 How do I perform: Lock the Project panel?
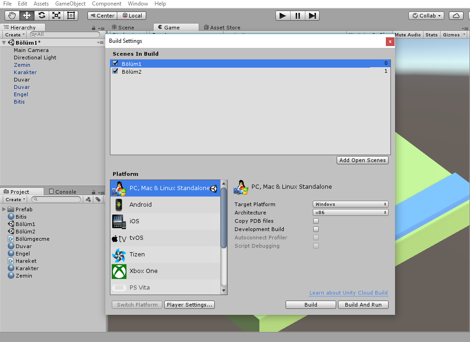[x=93, y=192]
